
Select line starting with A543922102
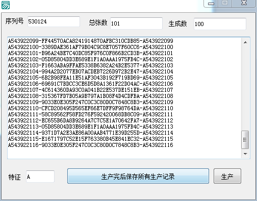(91, 59)
